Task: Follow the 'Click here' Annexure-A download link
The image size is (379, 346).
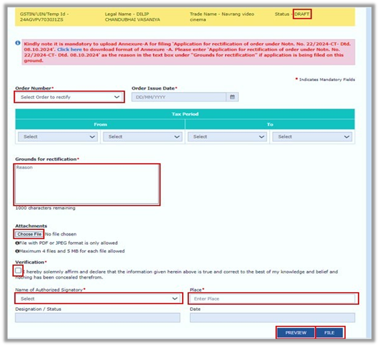Action: tap(69, 50)
